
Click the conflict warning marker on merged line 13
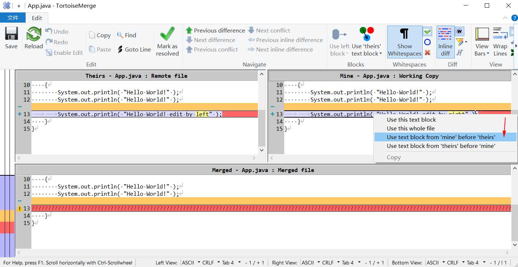(20, 209)
